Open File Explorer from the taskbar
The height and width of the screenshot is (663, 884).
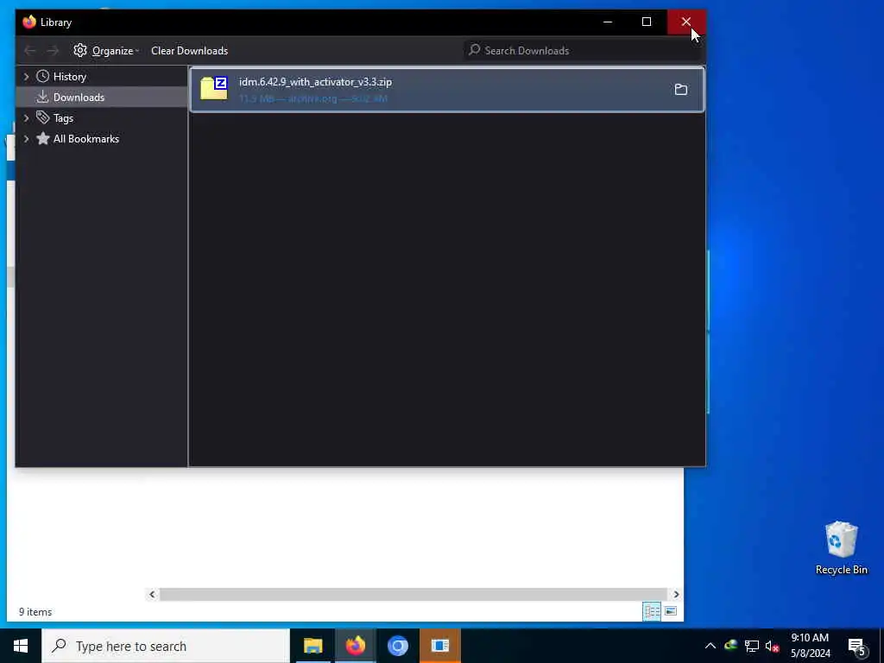[x=313, y=646]
